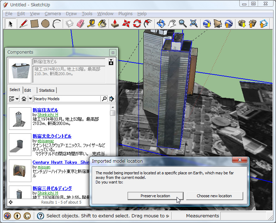The height and width of the screenshot is (223, 276).
Task: Open the 新宿文化クイントビル model link
Action: 52,136
